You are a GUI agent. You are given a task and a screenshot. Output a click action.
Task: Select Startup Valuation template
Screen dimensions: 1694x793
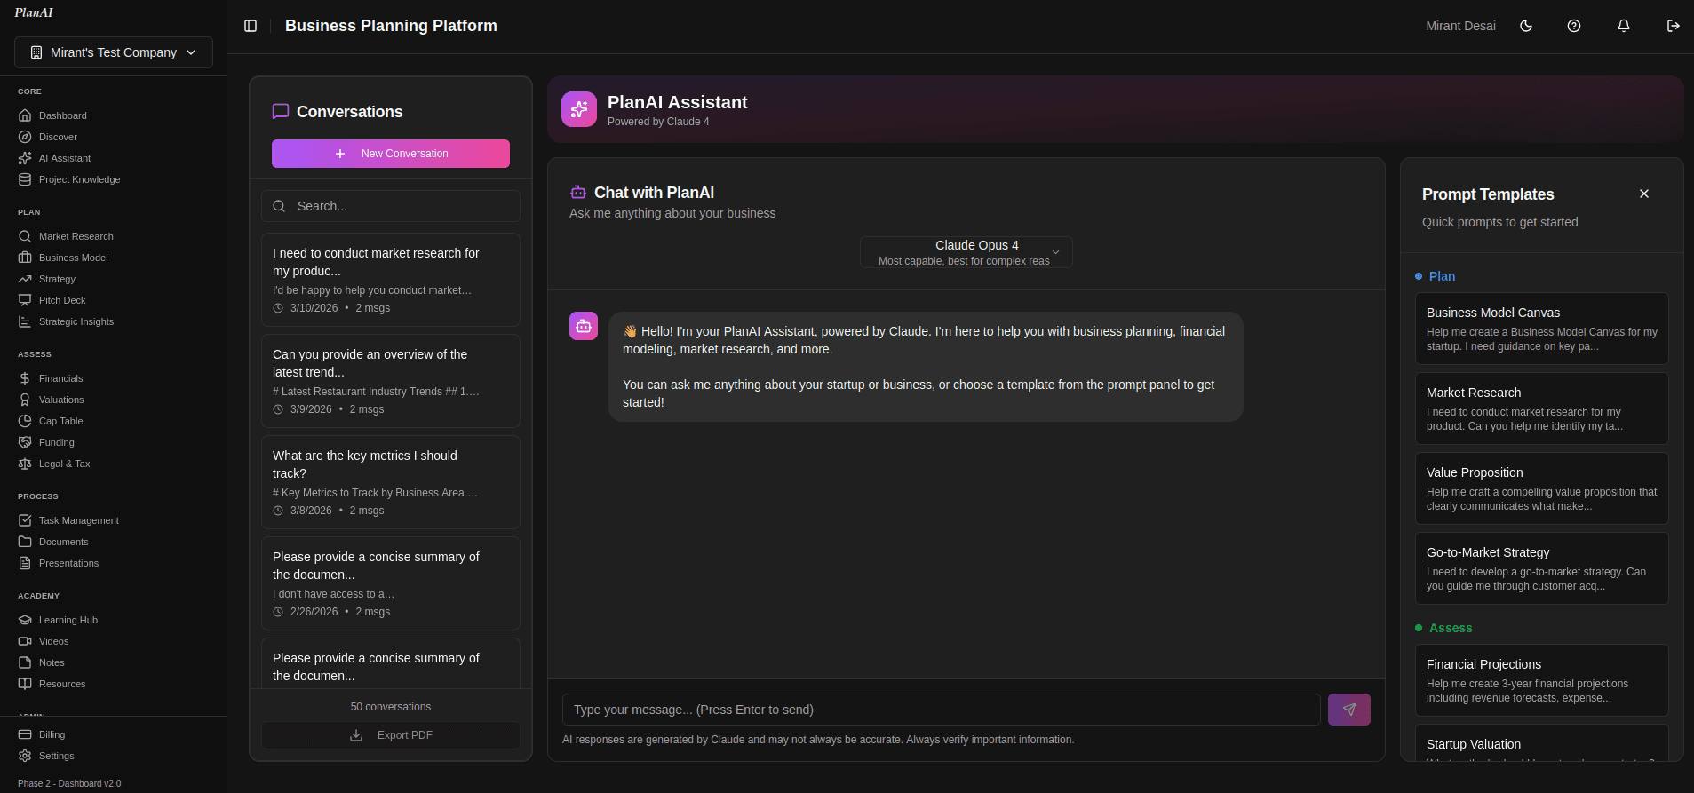pos(1542,743)
